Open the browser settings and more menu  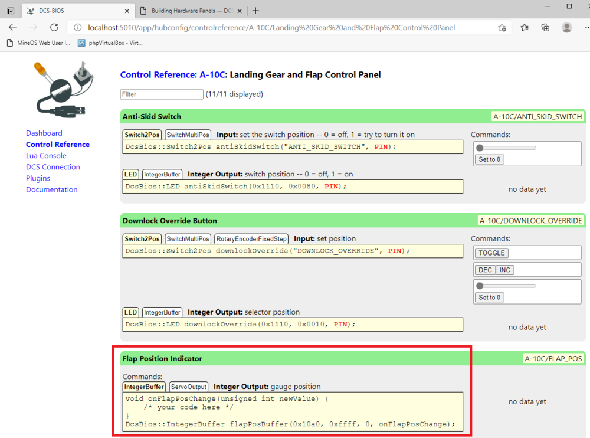click(586, 27)
